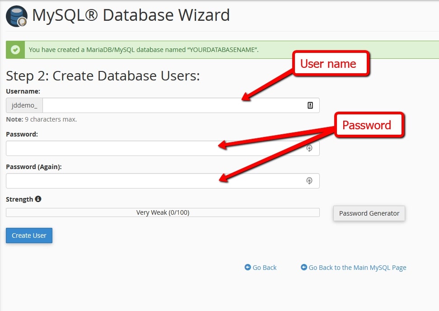
Task: Click the reveal icon in Password (Again) field
Action: pyautogui.click(x=309, y=181)
